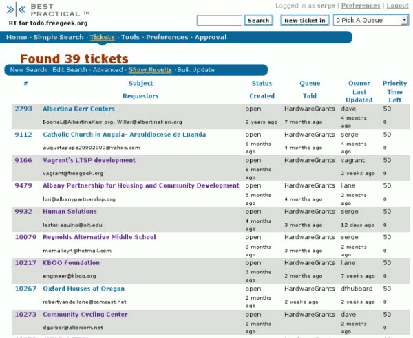
Task: Sort results by Priority column header
Action: click(394, 84)
